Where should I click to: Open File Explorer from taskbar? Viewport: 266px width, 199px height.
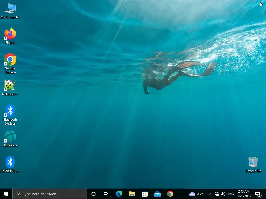click(132, 194)
